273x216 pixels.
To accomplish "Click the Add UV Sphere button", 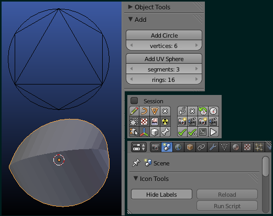I will (x=164, y=59).
